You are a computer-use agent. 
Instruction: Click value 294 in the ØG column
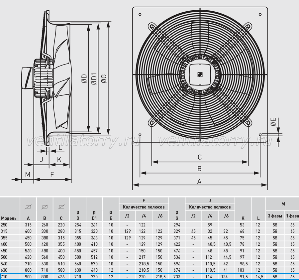(177, 225)
